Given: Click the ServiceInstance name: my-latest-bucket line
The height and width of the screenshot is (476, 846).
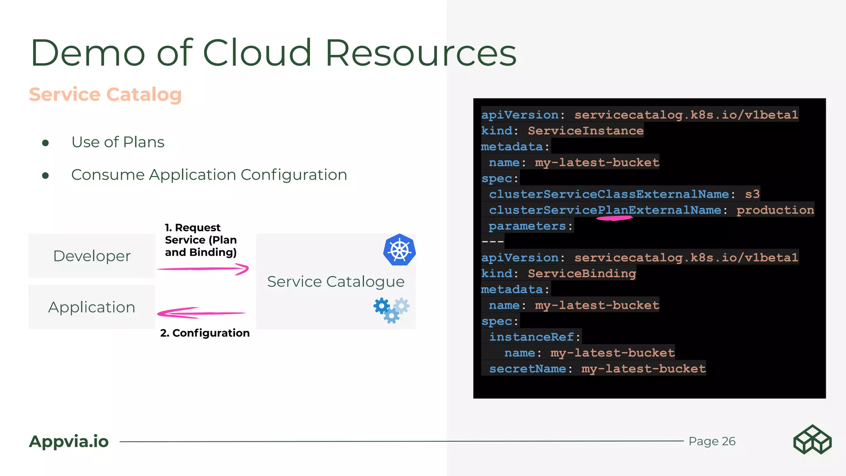Looking at the screenshot, I should pyautogui.click(x=574, y=162).
